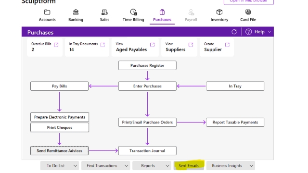This screenshot has height=173, width=308.
Task: Click the Enter Purchases button
Action: click(147, 86)
